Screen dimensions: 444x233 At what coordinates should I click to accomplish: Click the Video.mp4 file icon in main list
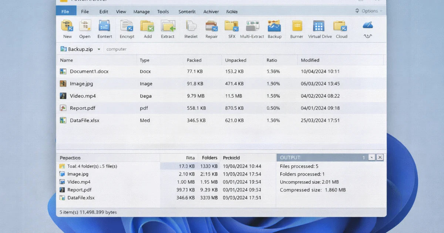(x=63, y=96)
